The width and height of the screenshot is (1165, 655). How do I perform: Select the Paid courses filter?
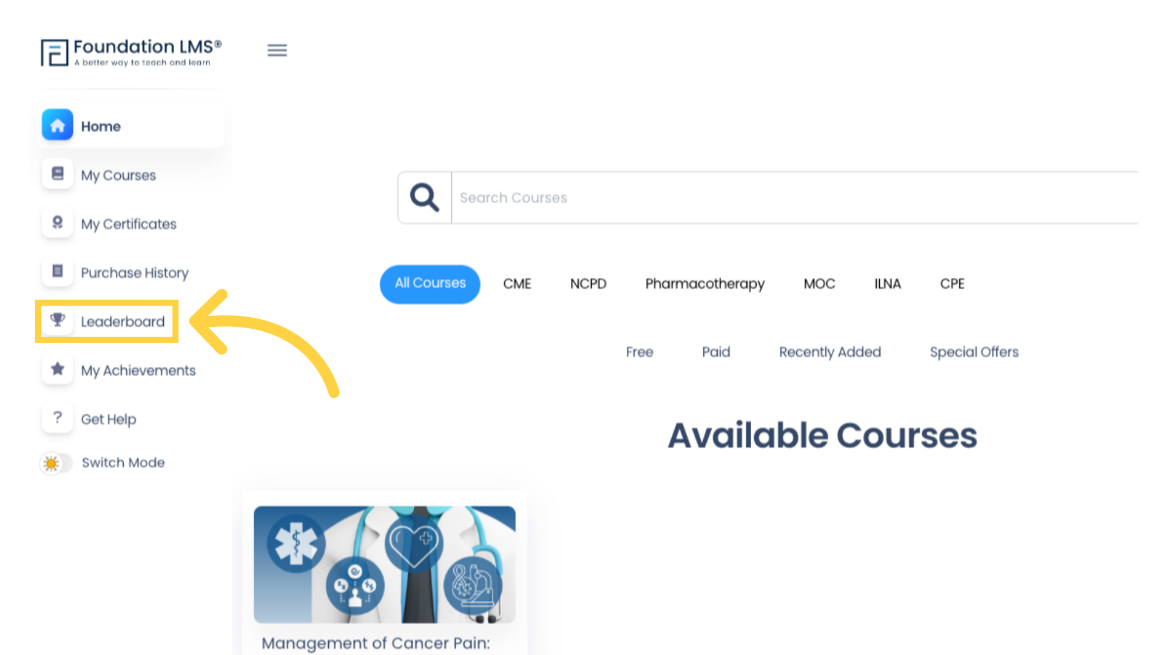(715, 352)
